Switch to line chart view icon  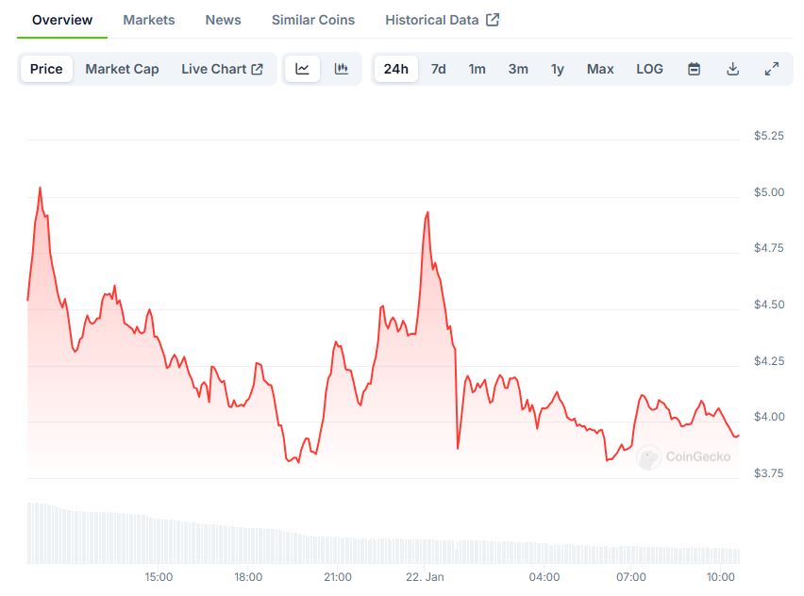[302, 69]
